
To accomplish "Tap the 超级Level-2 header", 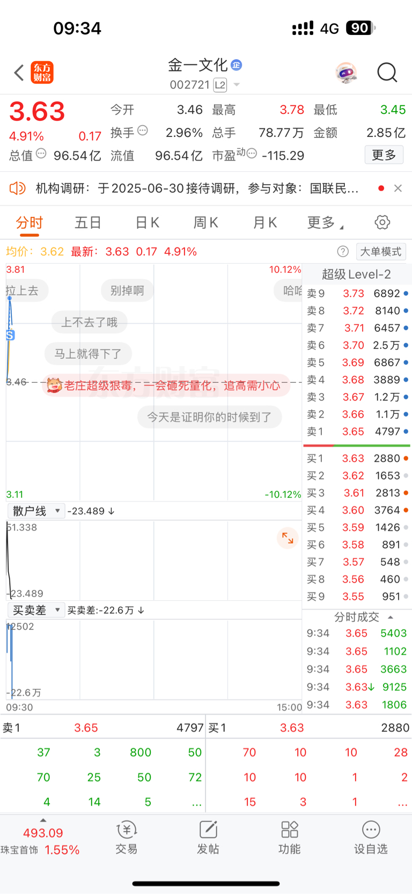I will coord(356,274).
